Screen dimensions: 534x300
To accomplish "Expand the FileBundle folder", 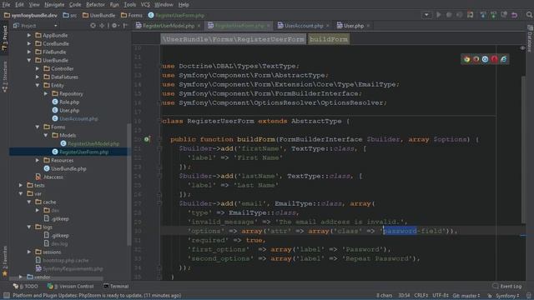I will tap(29, 52).
